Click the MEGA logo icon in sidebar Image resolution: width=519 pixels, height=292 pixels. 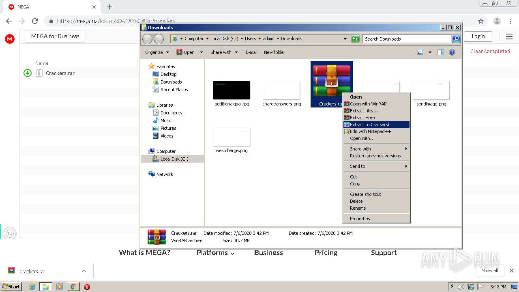(x=10, y=39)
